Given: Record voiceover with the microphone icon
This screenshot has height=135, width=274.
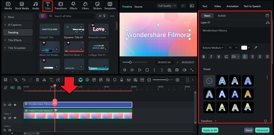Looking at the screenshot, I should (x=122, y=80).
